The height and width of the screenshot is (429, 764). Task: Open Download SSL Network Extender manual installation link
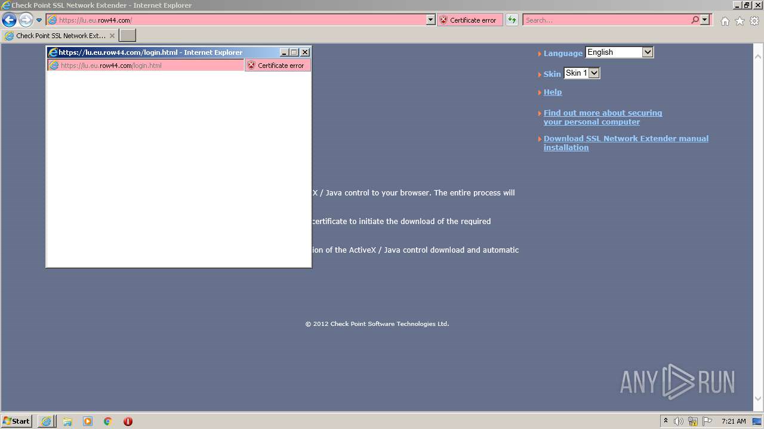click(626, 143)
